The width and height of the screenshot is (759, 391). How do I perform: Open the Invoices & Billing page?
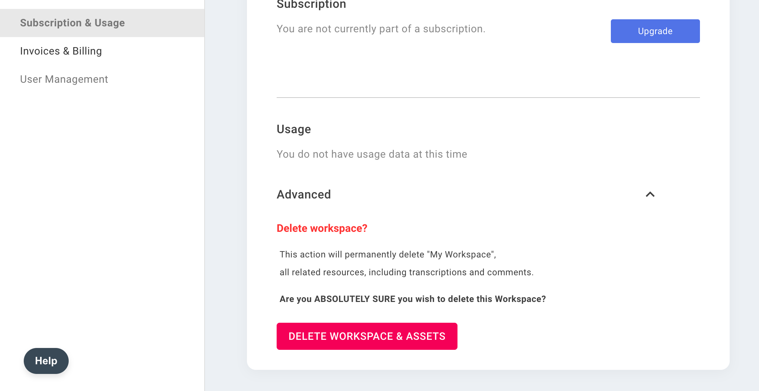(x=61, y=51)
